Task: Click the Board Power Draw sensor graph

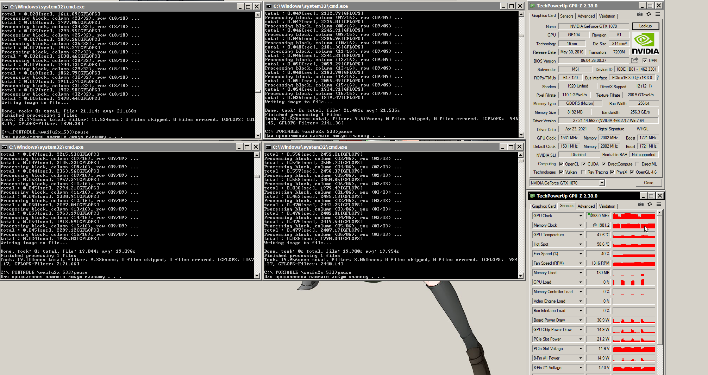Action: click(x=634, y=320)
